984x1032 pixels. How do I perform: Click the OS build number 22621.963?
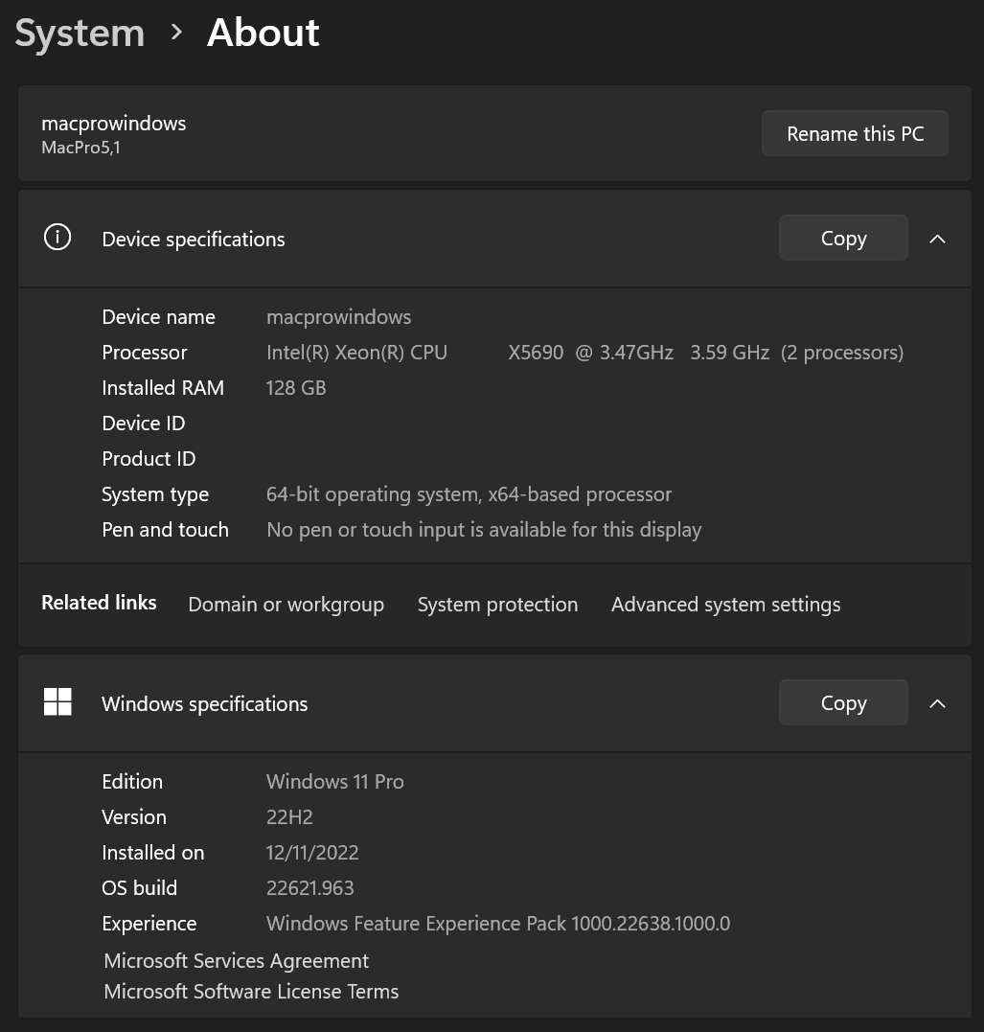pyautogui.click(x=310, y=888)
